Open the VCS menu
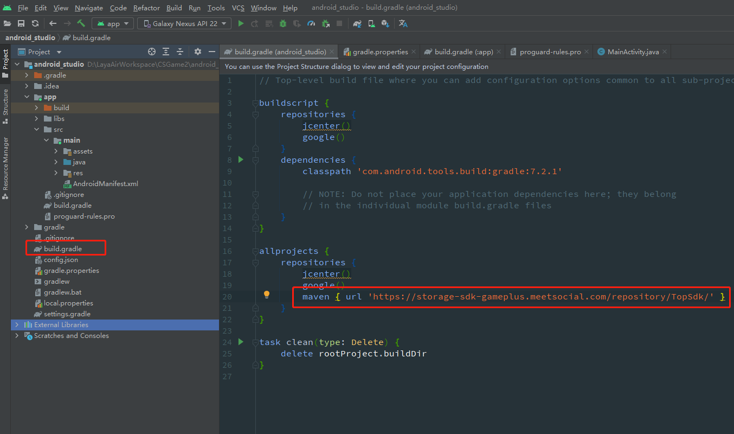The image size is (734, 434). coord(238,8)
